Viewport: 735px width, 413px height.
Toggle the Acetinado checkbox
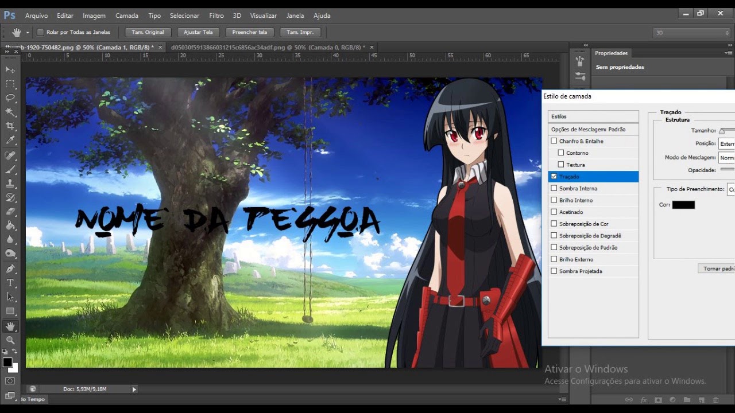click(x=554, y=212)
